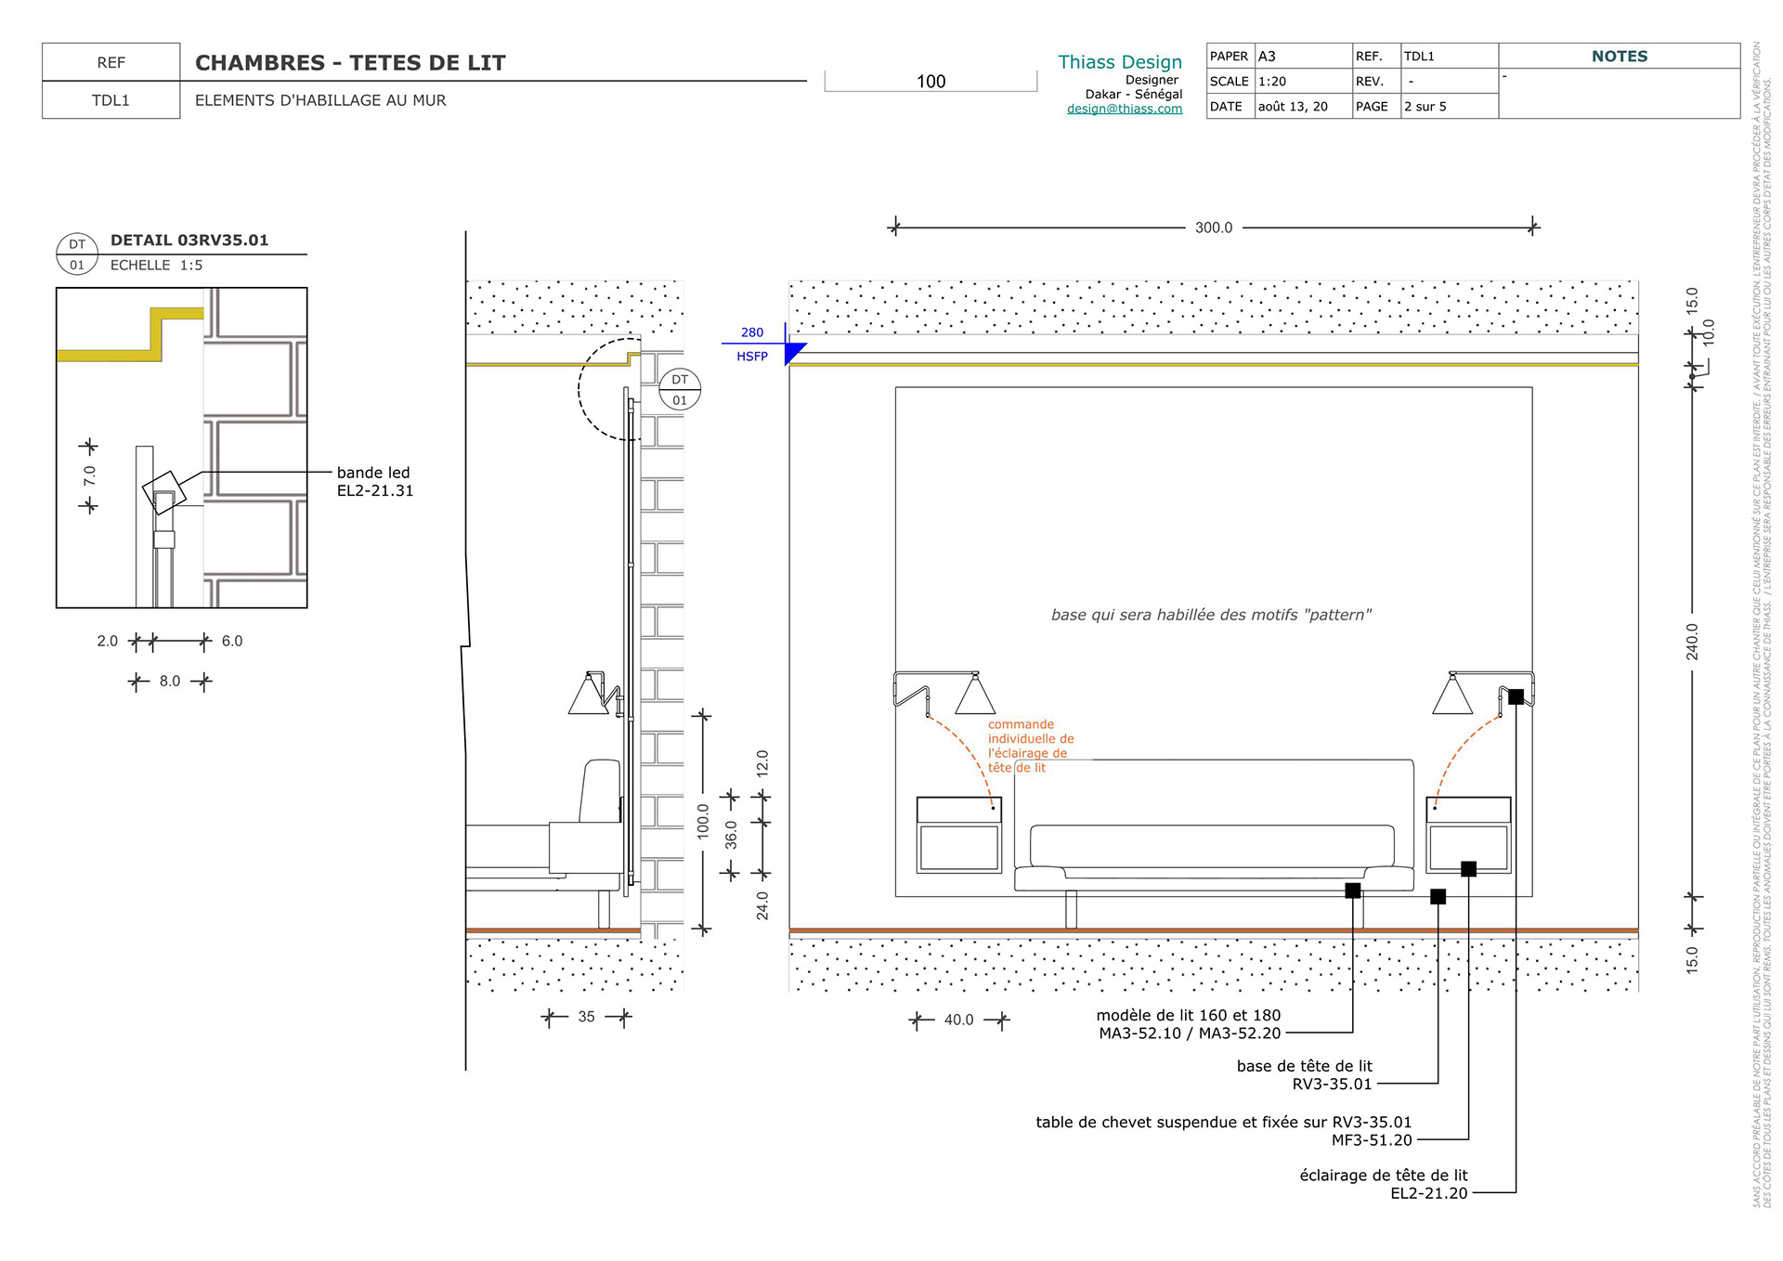Click the 2.0 dimension below the detail

tap(108, 641)
